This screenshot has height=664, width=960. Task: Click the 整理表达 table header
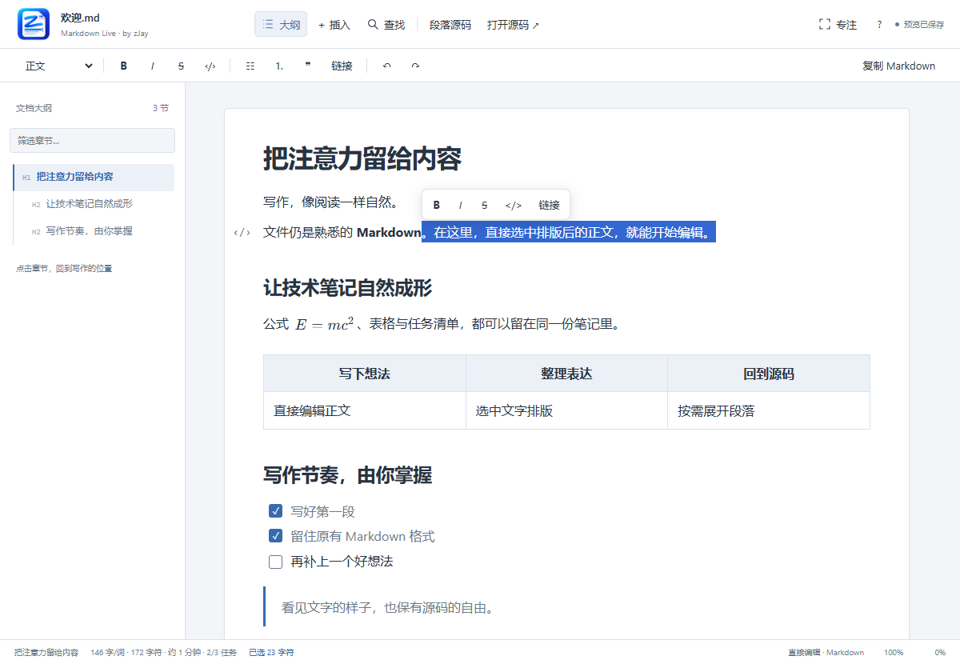click(566, 374)
